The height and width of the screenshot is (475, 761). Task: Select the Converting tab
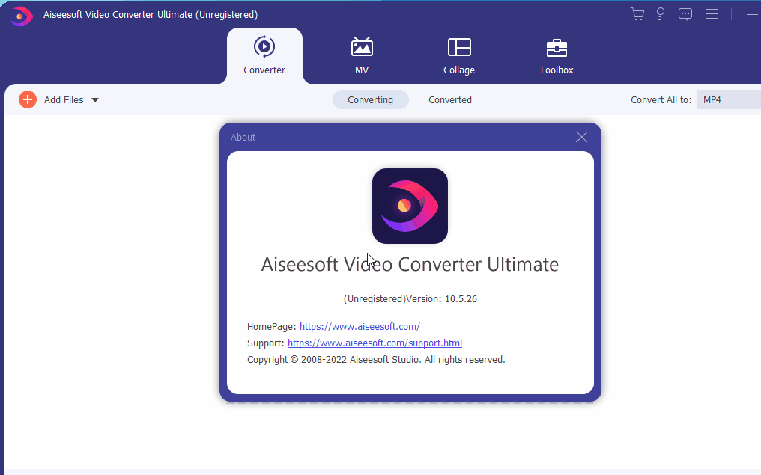370,99
